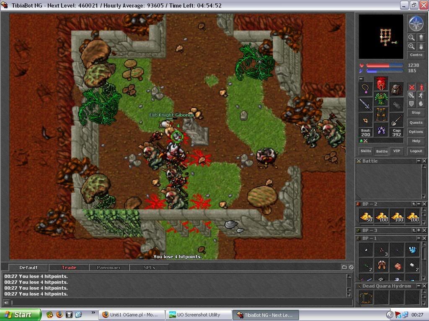Select the green armor slot
Viewport: 429px width, 321px height.
pos(381,99)
